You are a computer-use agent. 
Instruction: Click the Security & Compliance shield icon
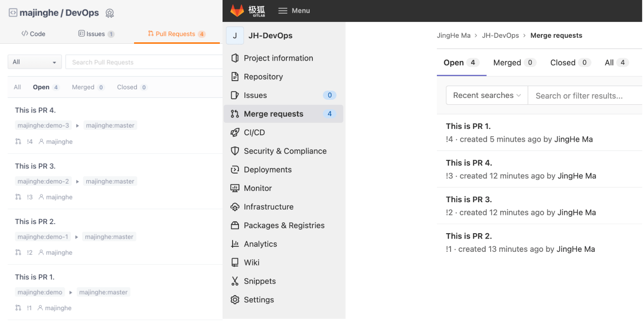pos(235,151)
